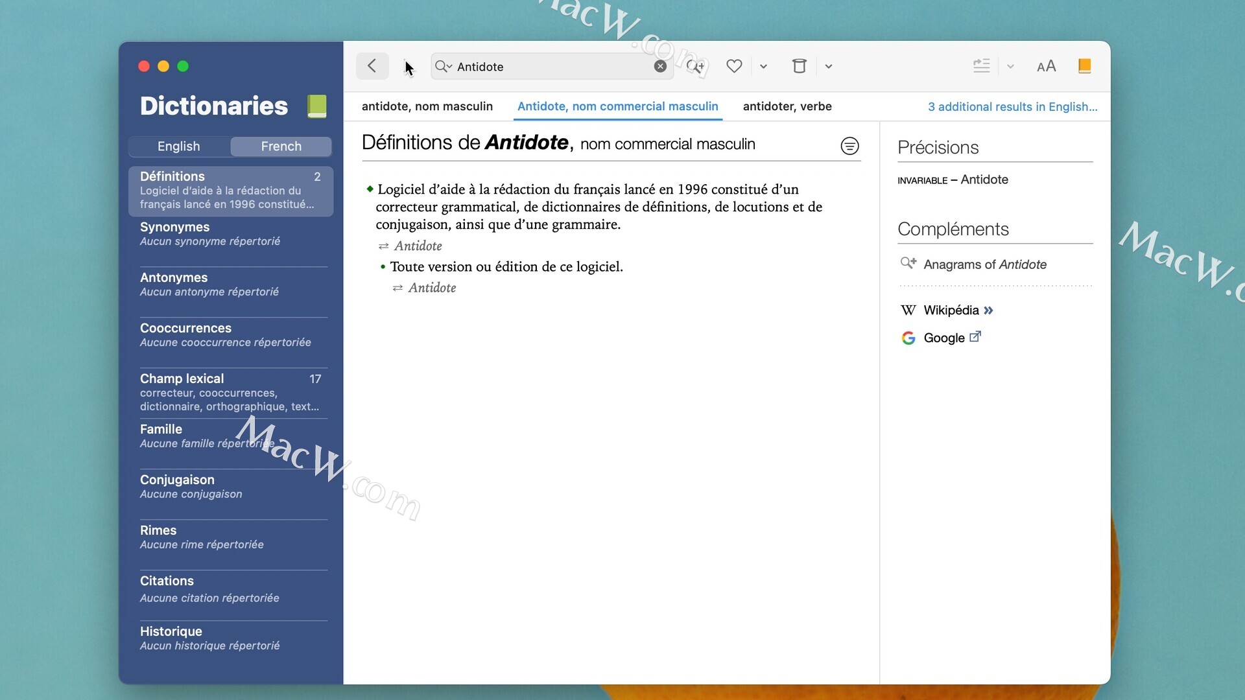Click the green zoom window button
The height and width of the screenshot is (700, 1245).
click(x=183, y=66)
